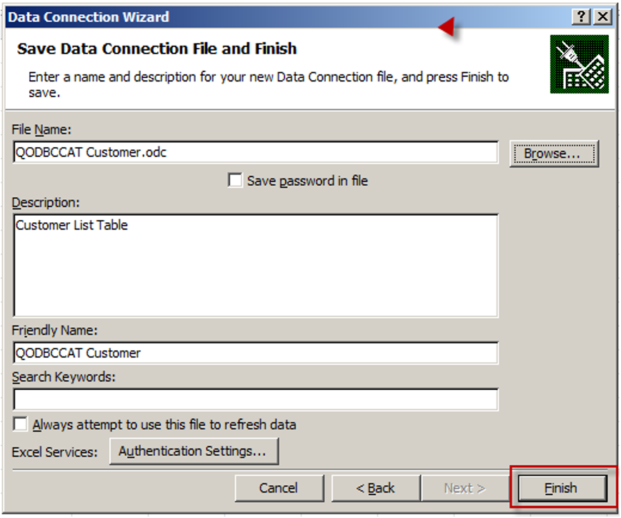
Task: Click the data connection plug icon
Action: coord(579,64)
